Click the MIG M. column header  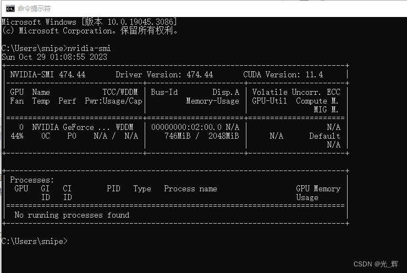point(326,110)
